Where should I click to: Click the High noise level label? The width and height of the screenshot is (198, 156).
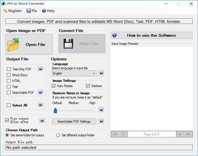tap(92, 103)
